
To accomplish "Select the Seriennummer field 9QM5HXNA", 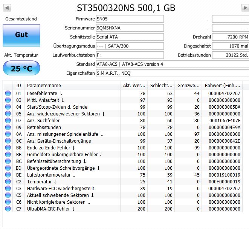I will (130, 28).
